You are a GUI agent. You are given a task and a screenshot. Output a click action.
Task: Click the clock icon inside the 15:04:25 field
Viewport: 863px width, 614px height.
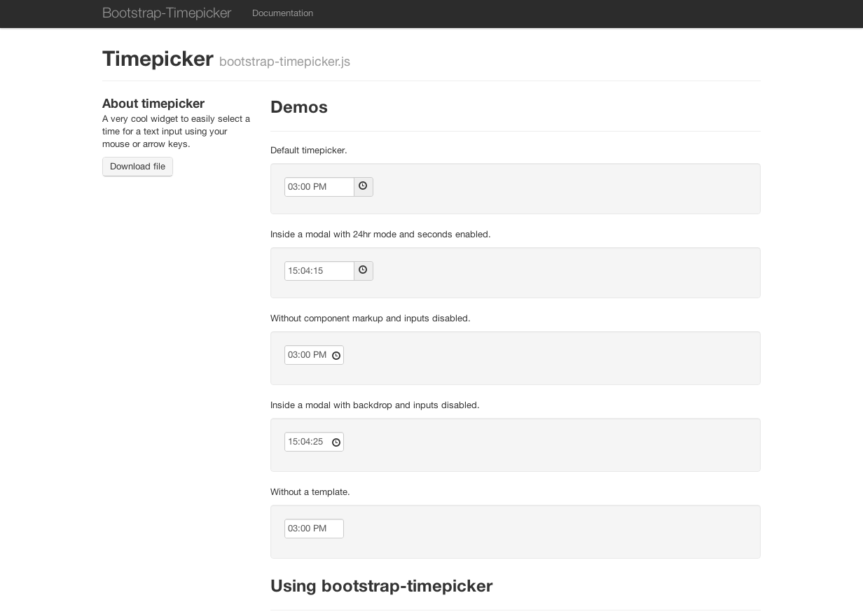[336, 442]
